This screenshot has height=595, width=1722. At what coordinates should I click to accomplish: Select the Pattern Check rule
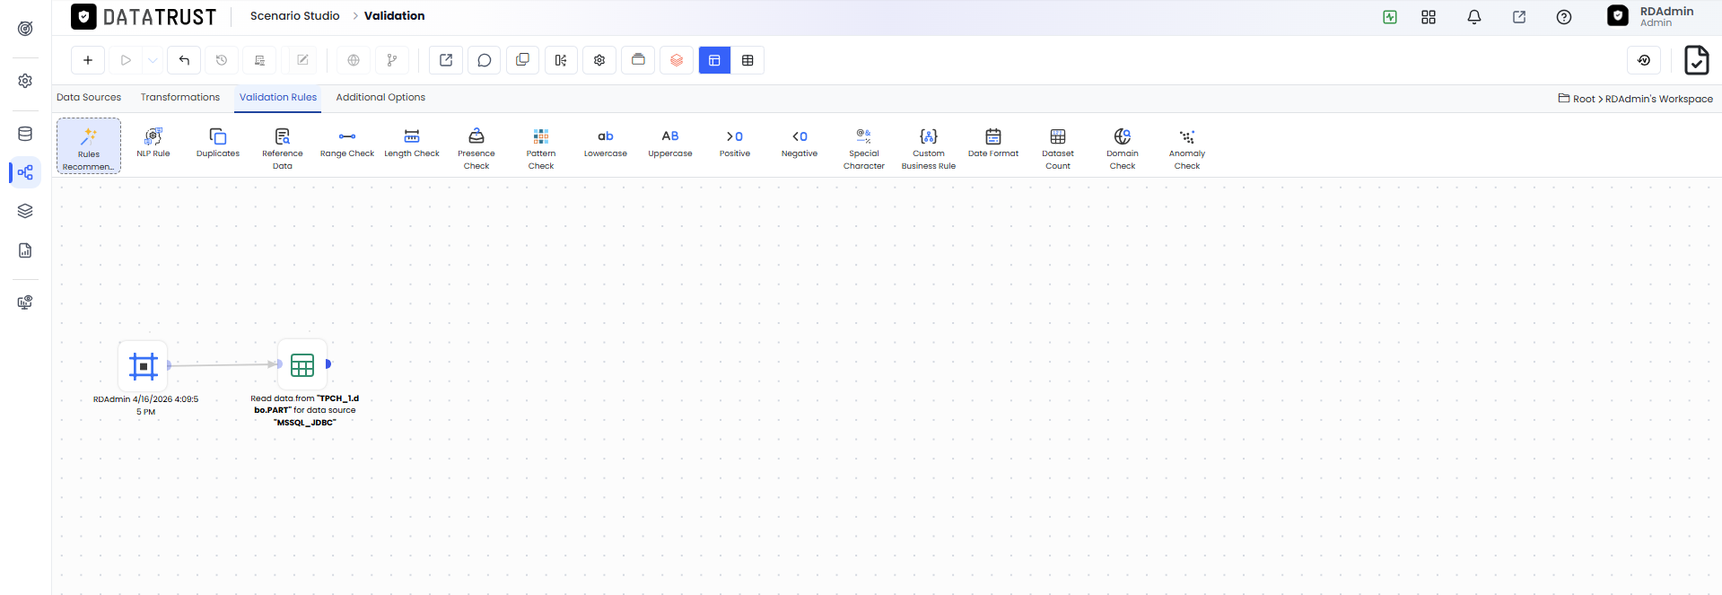(x=541, y=148)
